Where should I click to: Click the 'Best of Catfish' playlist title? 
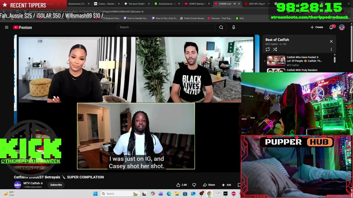pos(277,40)
